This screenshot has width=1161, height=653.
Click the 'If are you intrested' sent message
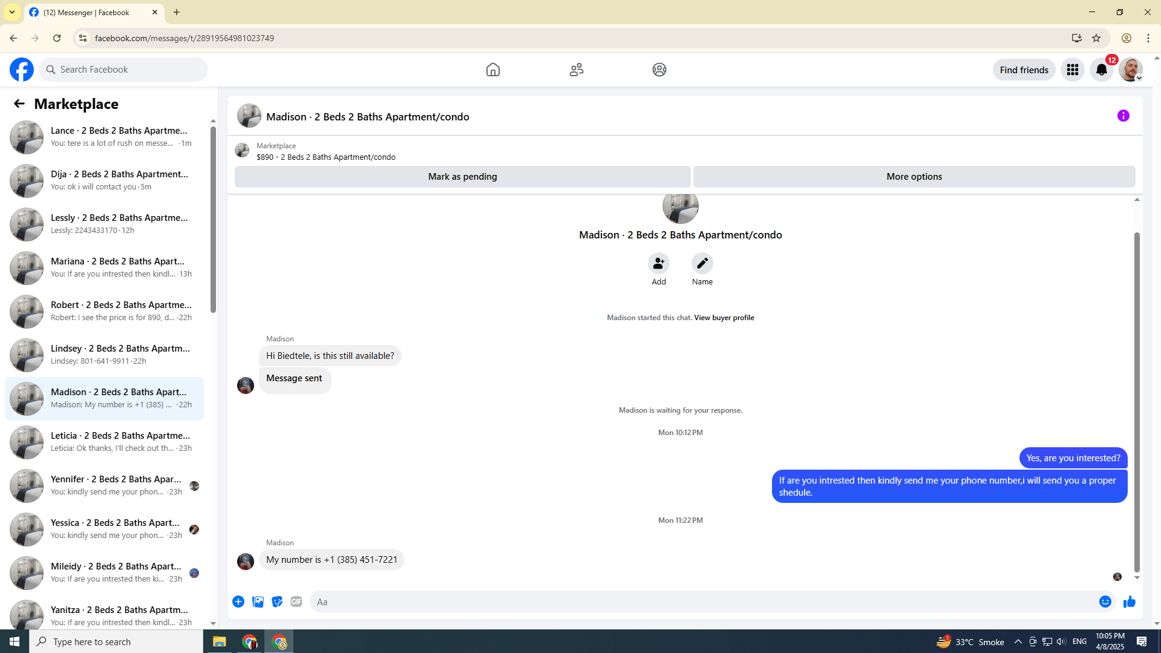pyautogui.click(x=949, y=487)
